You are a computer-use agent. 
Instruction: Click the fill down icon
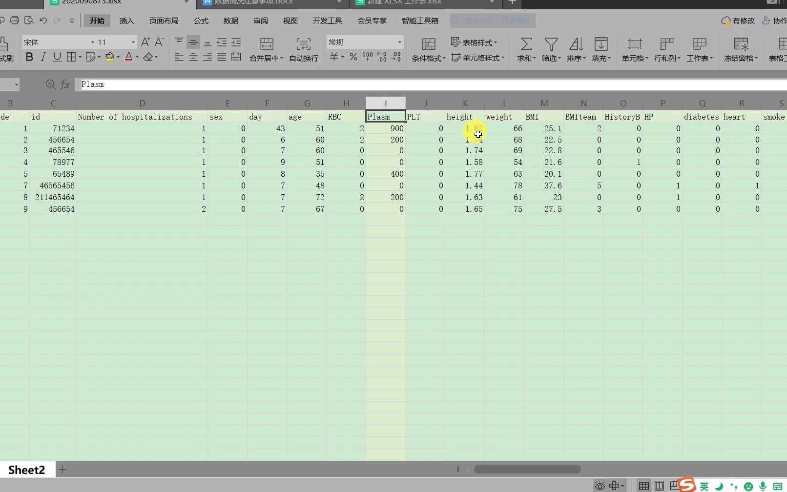point(601,44)
